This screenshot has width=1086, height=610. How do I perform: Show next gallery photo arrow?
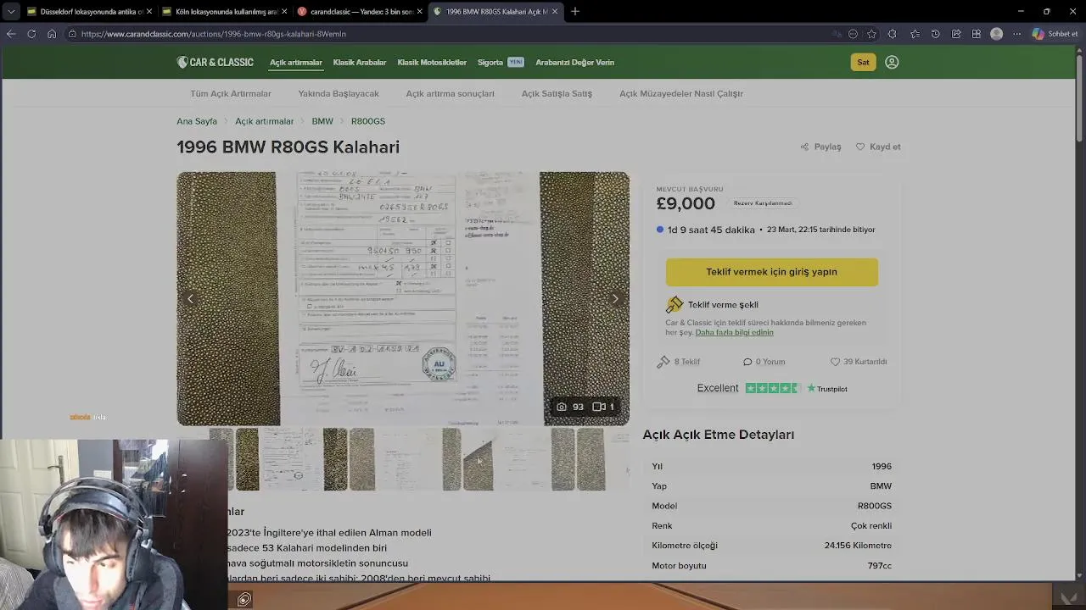(616, 298)
